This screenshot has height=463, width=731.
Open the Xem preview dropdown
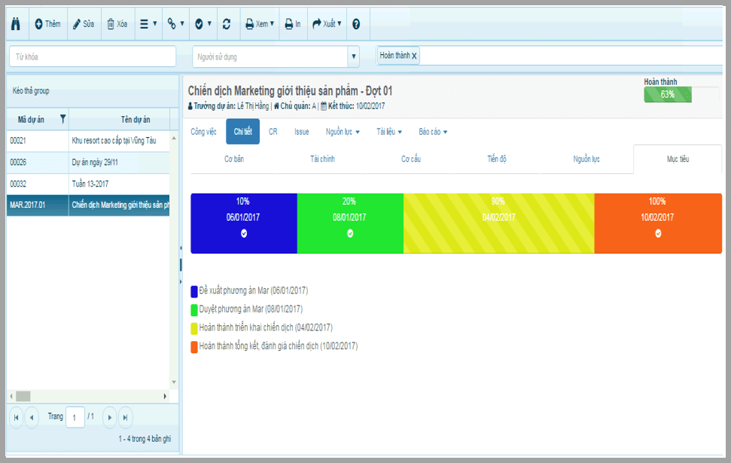click(260, 24)
